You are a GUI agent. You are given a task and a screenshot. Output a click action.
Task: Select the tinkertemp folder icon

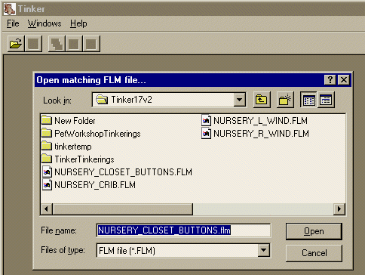coord(47,146)
